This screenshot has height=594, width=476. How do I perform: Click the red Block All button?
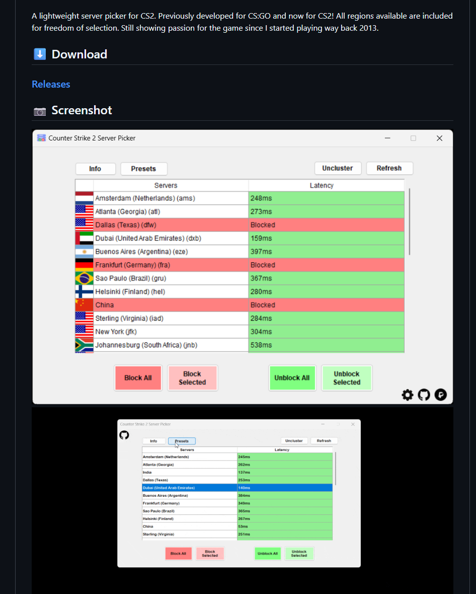(138, 378)
